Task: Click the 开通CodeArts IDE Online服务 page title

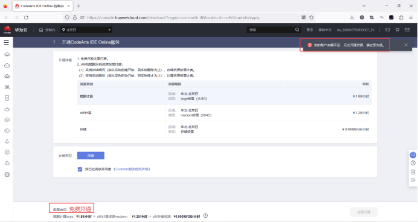Action: tap(91, 42)
